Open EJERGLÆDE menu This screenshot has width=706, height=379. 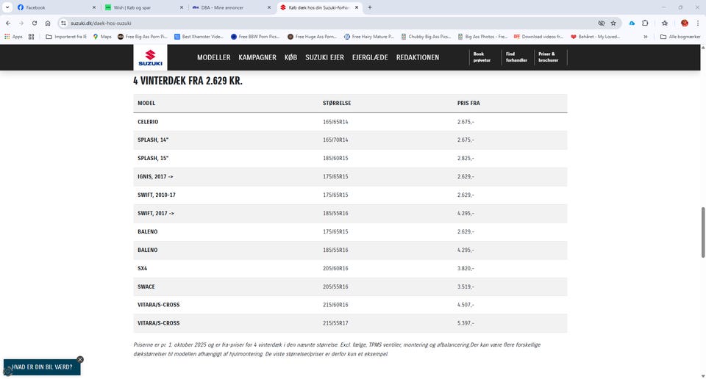click(x=370, y=57)
